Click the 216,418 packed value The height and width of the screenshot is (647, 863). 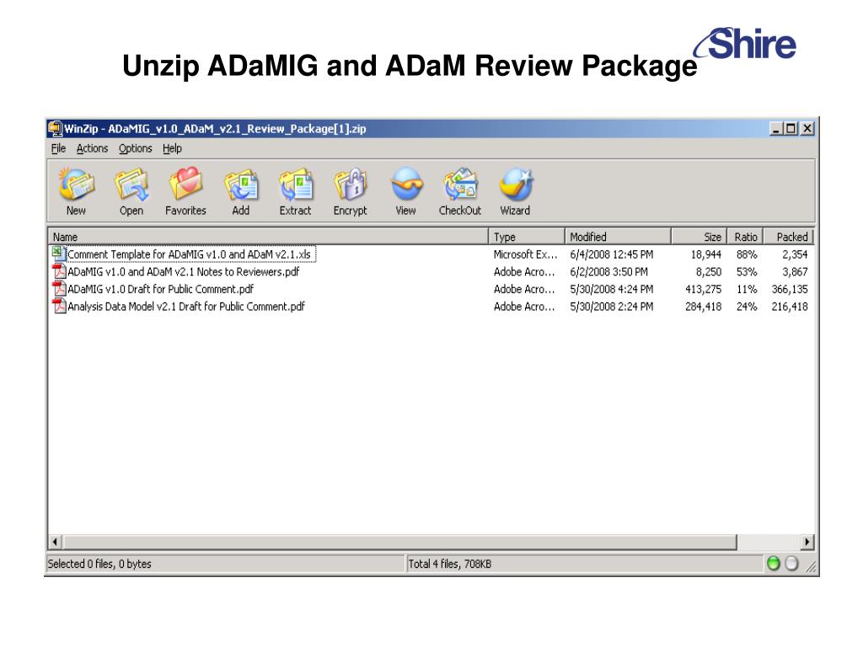(x=789, y=307)
